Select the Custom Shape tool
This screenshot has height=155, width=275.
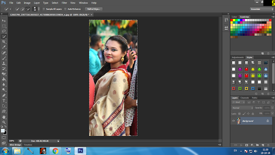click(x=4, y=112)
